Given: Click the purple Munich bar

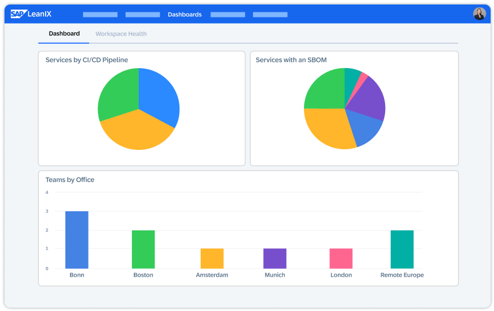Looking at the screenshot, I should [275, 259].
